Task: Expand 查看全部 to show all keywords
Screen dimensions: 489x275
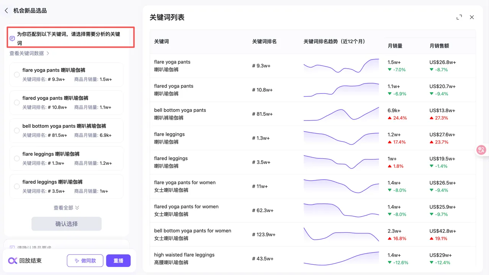Action: [66, 208]
